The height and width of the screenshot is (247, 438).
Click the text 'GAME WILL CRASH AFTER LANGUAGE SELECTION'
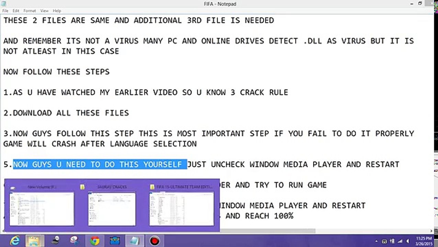[100, 144]
